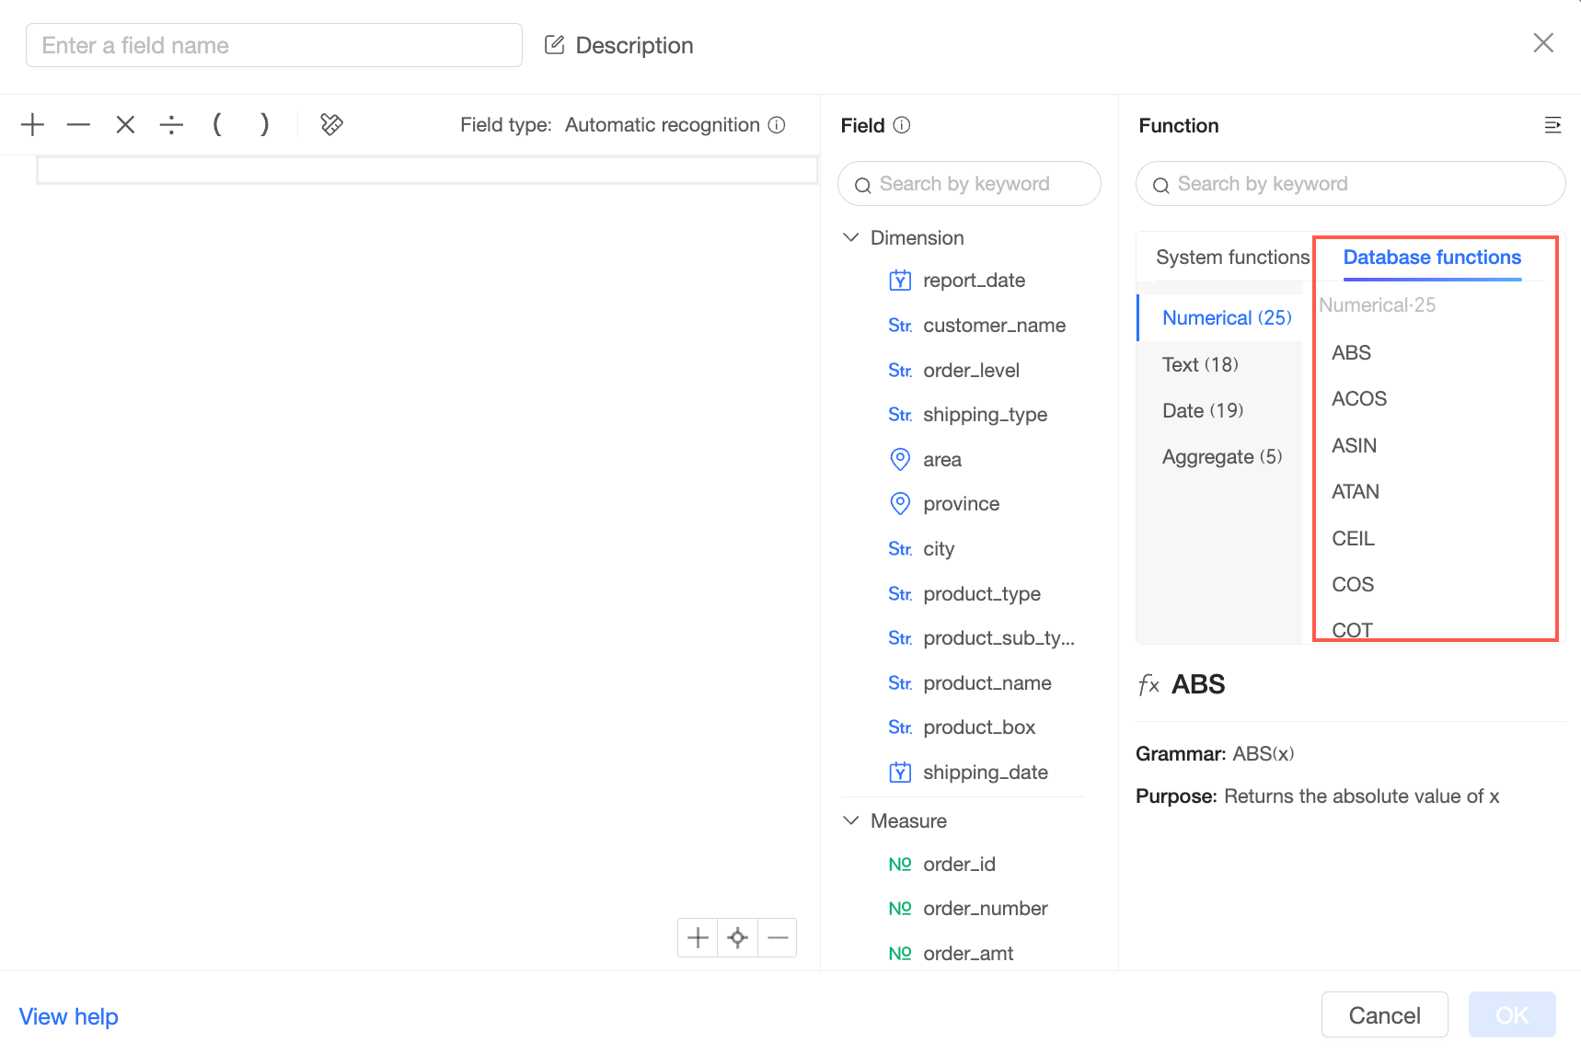Open the Field type Automatic recognition dropdown
1581x1054 pixels.
[x=662, y=125]
